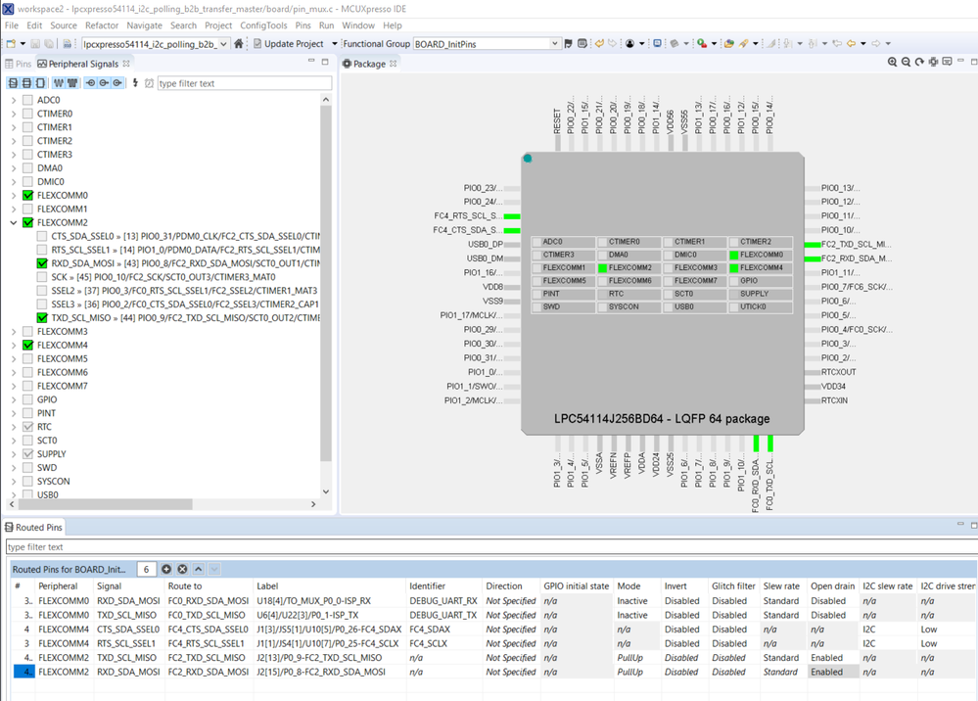Open the Functional Group BOARD_InitPins dropdown
This screenshot has width=978, height=701.
[554, 44]
